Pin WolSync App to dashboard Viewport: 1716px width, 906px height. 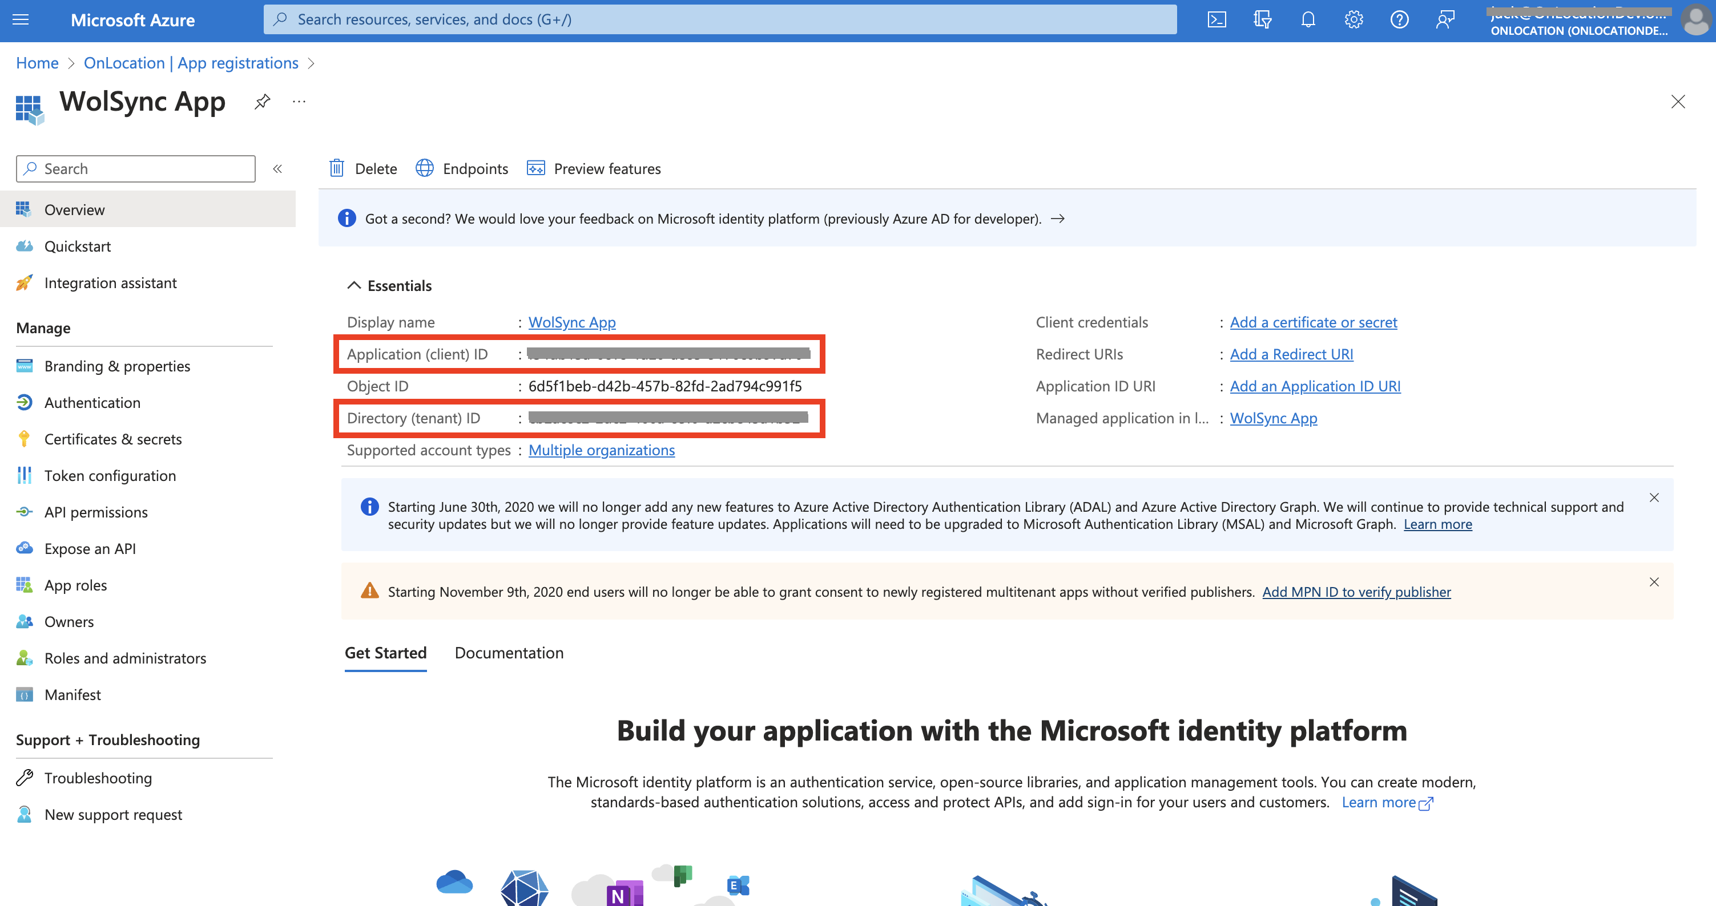(x=263, y=101)
